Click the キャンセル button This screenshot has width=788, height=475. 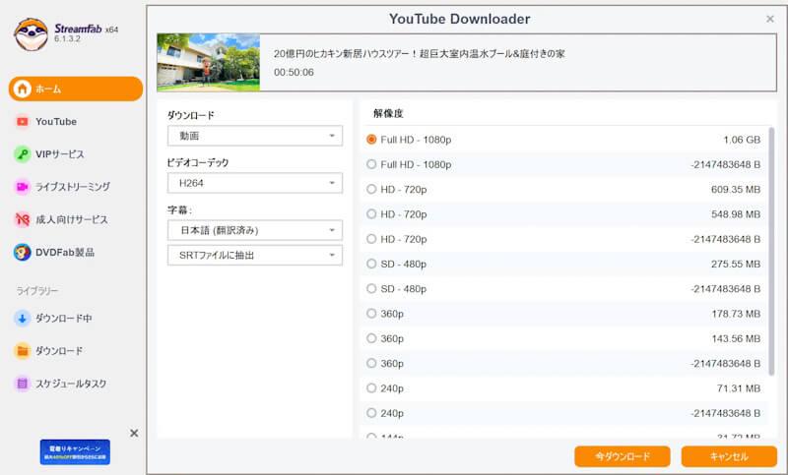pos(729,456)
